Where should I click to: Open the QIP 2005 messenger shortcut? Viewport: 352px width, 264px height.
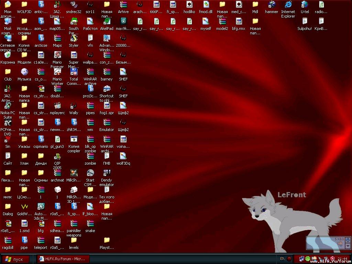[x=57, y=156]
